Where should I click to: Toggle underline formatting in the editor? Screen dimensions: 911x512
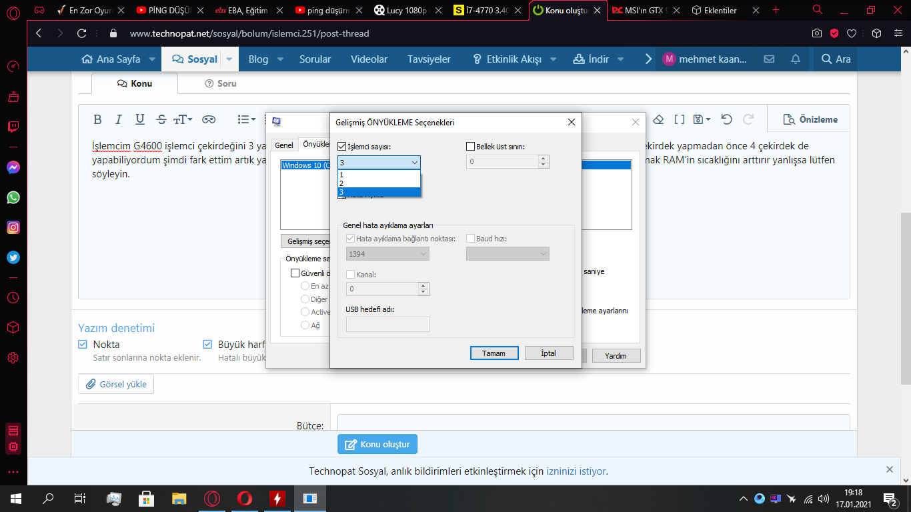coord(140,119)
